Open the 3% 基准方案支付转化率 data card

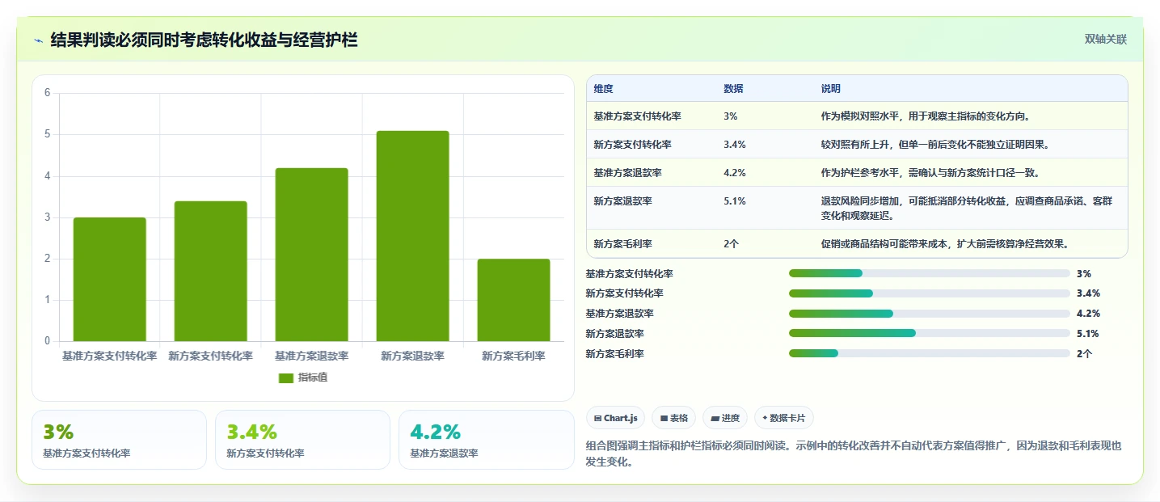pos(120,440)
